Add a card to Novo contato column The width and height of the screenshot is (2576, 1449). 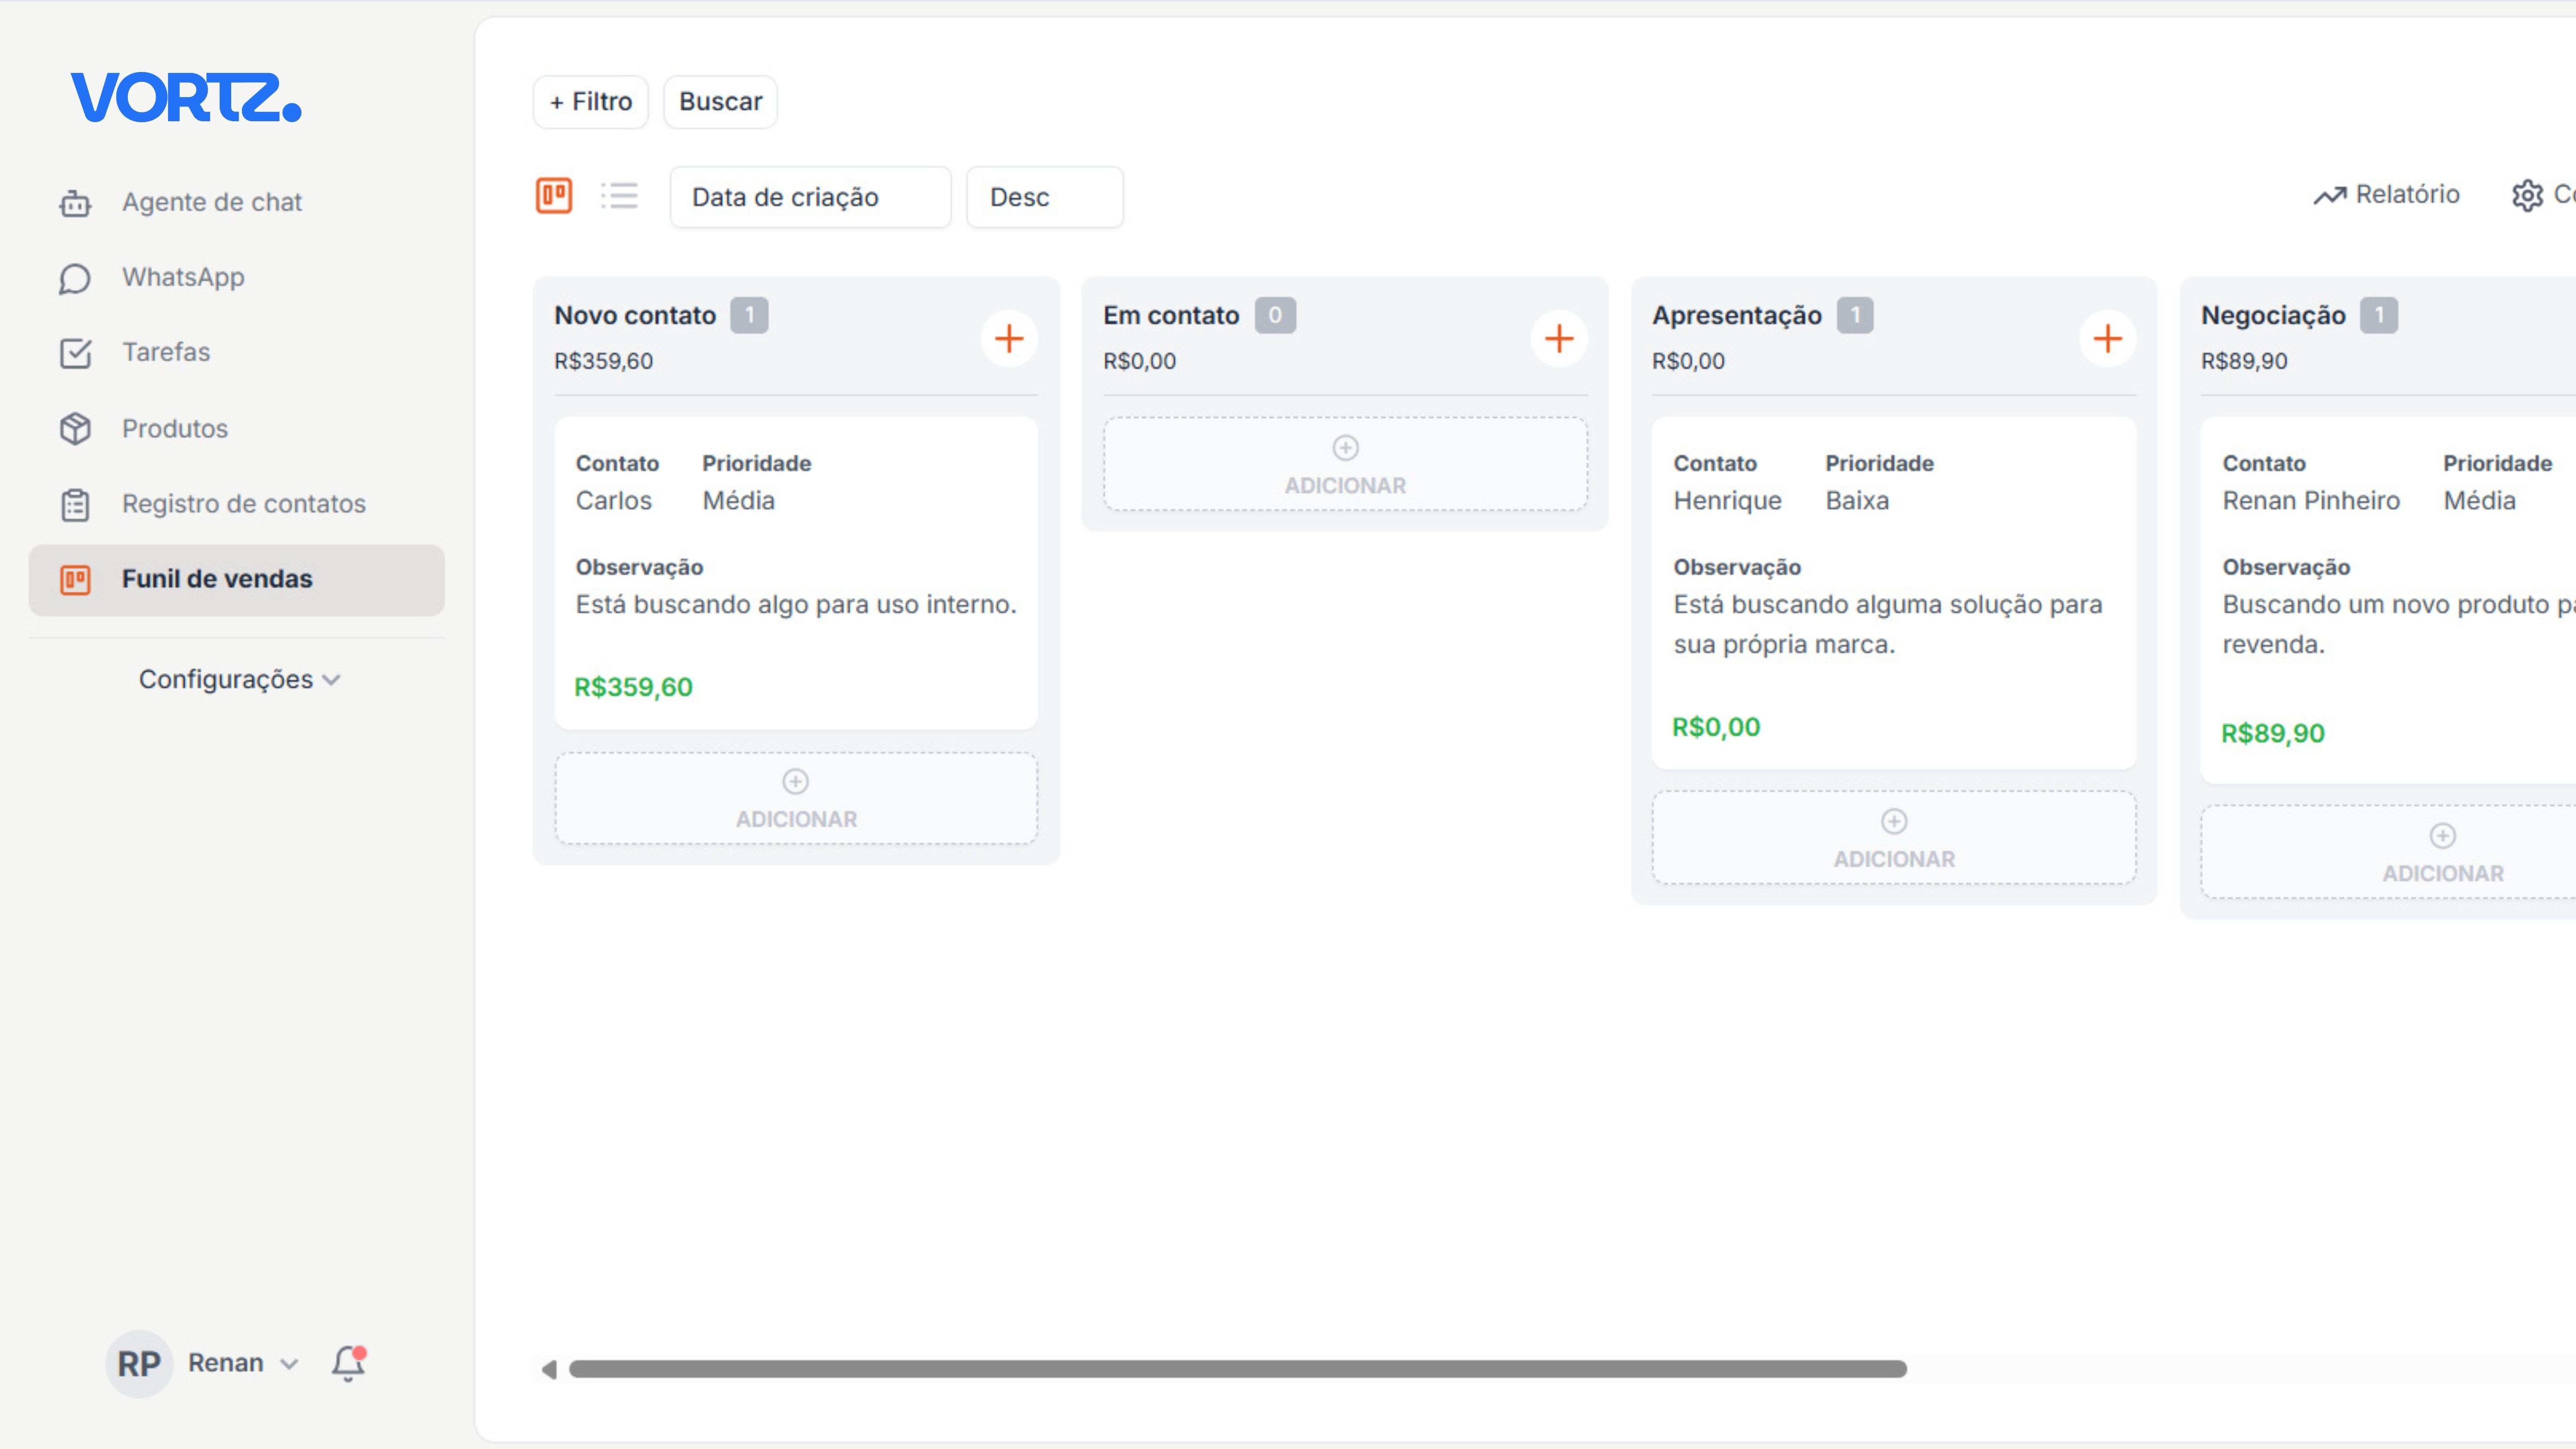(1009, 338)
